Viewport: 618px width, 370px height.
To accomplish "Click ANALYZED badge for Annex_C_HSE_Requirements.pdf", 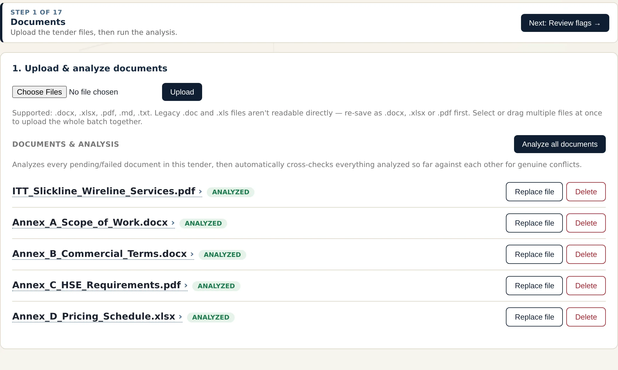I will pos(216,286).
